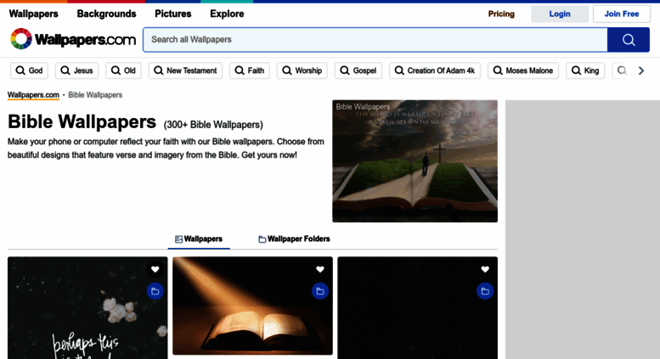
Task: Favorite the 'perhaps this' flower wallpaper with the heart
Action: pos(155,269)
